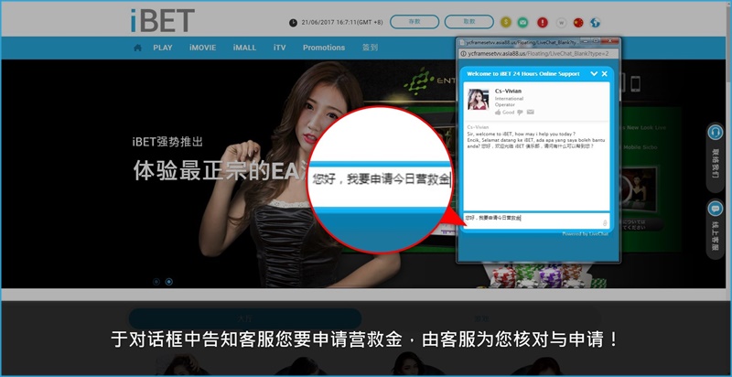Click the Cs-Vivian agent name
732x377 pixels.
point(508,91)
